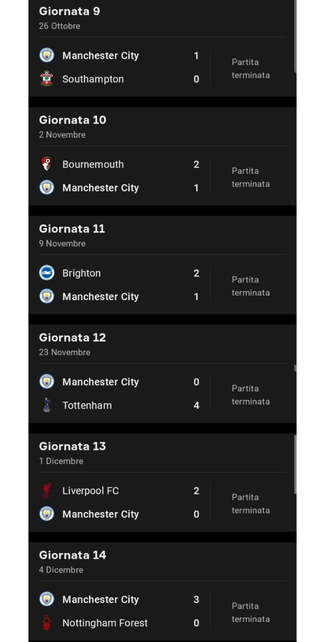325x642 pixels.
Task: Click the Bournemouth cherry crest icon
Action: point(48,164)
